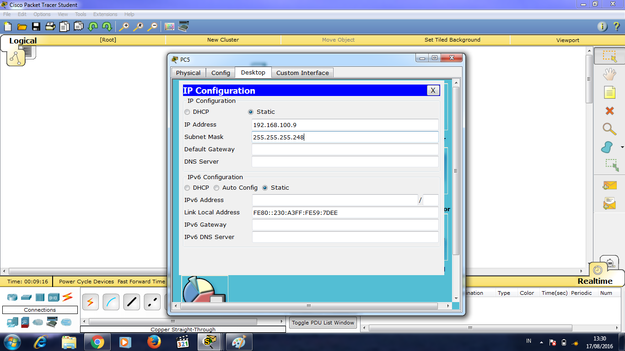Select the Draw Polygon shape tool
This screenshot has height=351, width=625.
point(607,147)
